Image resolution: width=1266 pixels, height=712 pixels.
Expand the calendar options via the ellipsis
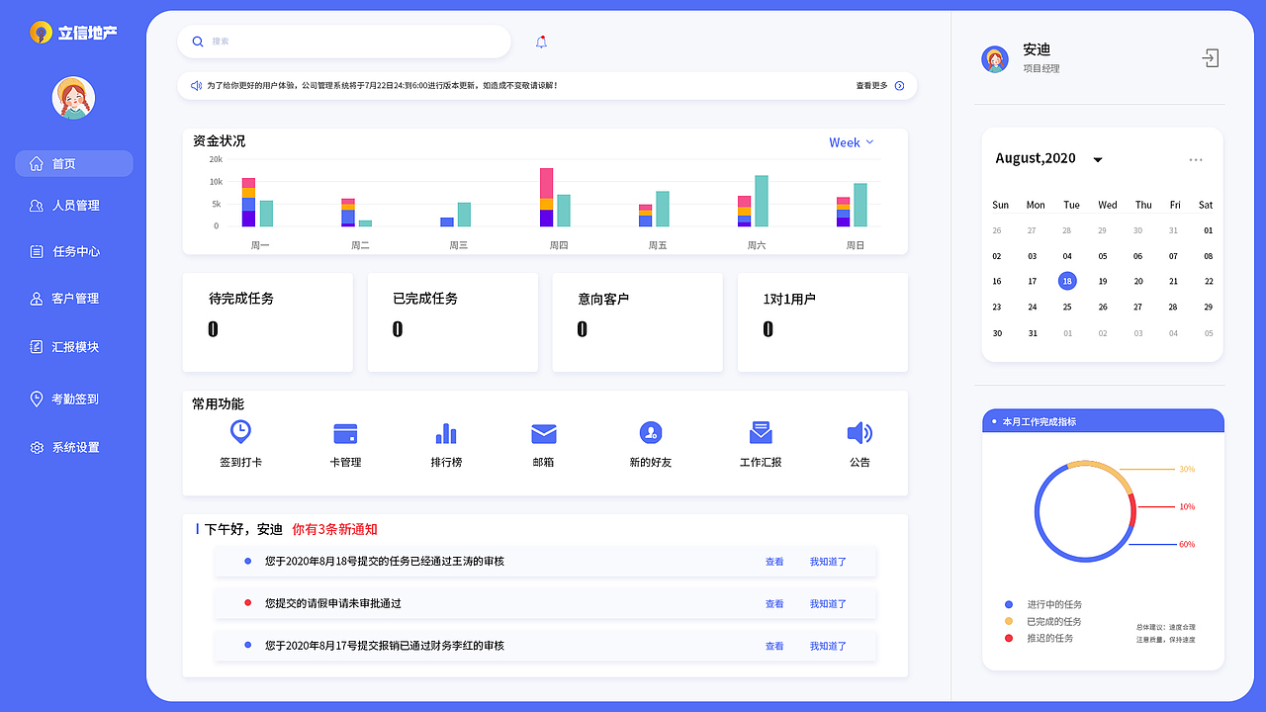pos(1196,158)
